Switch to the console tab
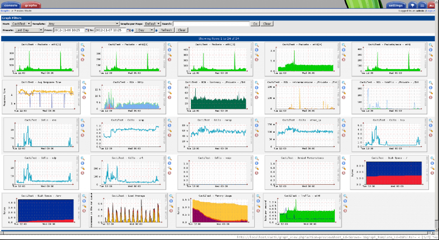This screenshot has width=439, height=240. 10,5
